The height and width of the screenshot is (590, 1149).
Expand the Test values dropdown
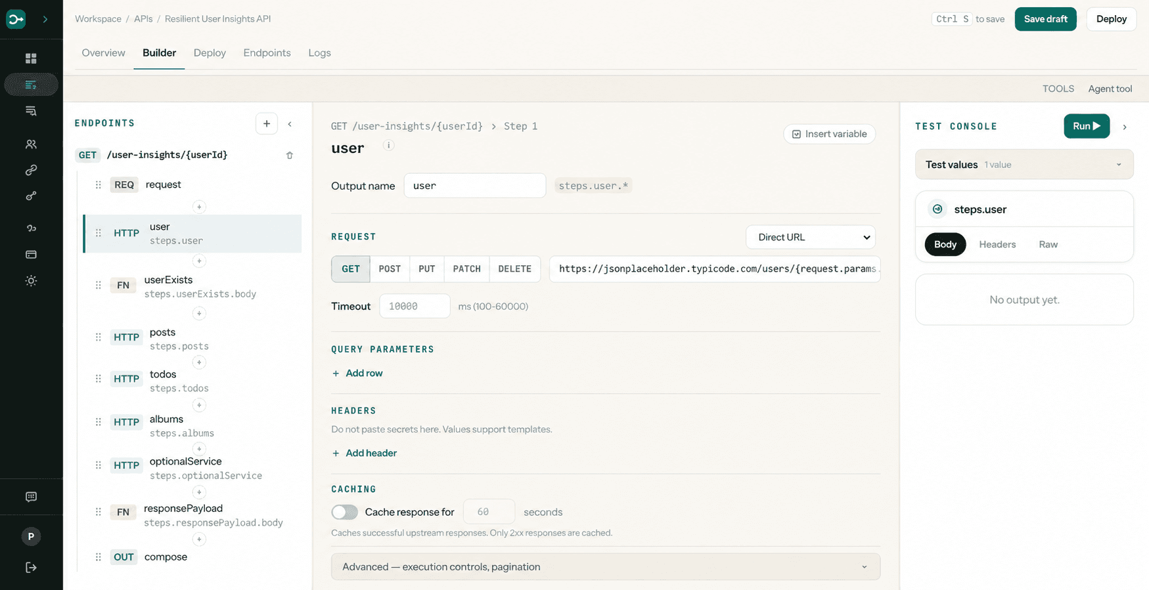pos(1024,165)
